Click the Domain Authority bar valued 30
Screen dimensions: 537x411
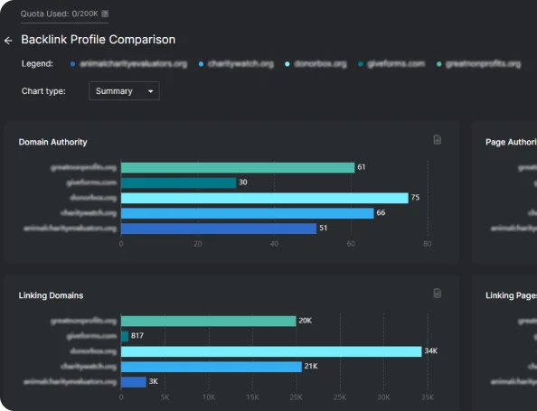coord(178,183)
